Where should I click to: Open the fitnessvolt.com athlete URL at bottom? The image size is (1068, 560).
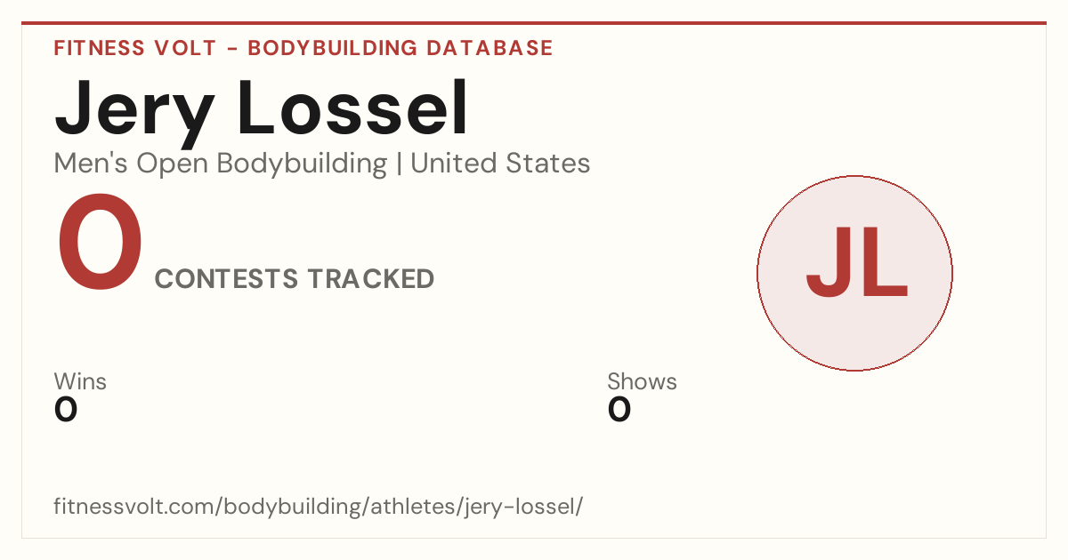[319, 507]
